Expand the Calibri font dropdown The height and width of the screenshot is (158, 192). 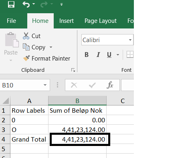coord(130,40)
